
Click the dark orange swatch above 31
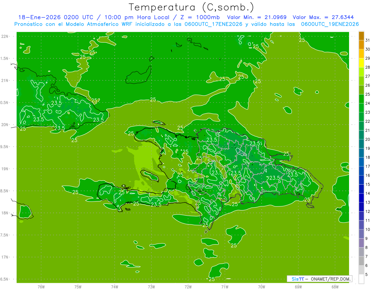(361, 36)
